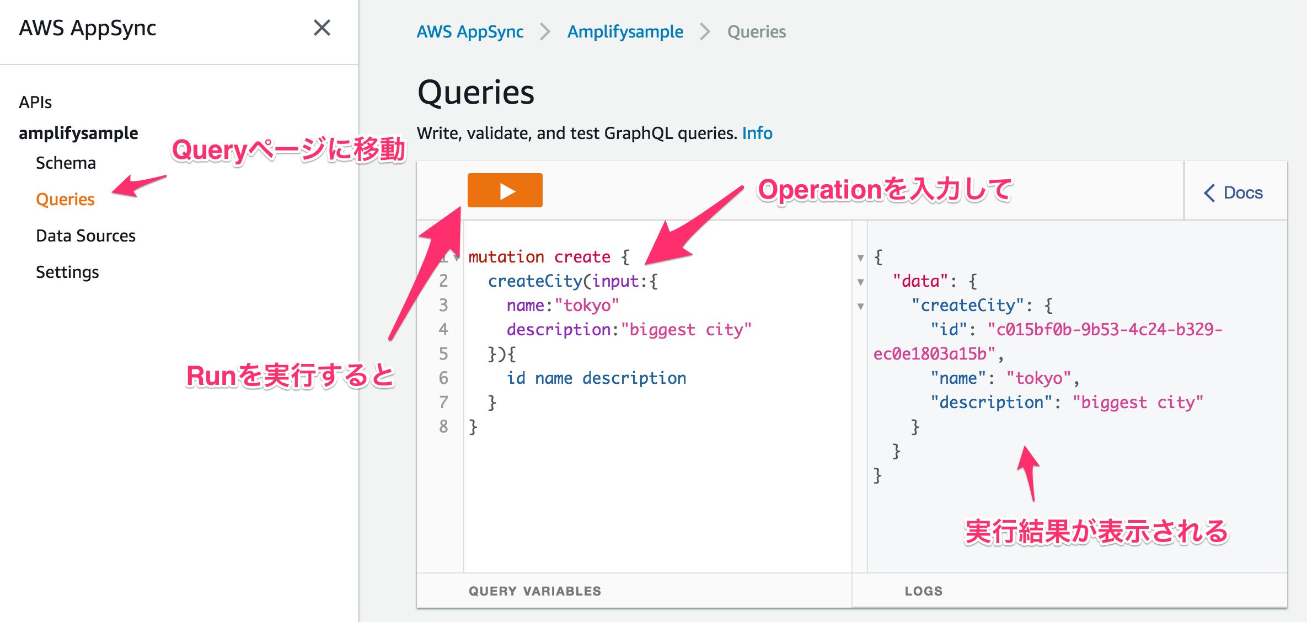Screen dimensions: 1307x622
Task: Go to Data Sources page
Action: tap(85, 236)
